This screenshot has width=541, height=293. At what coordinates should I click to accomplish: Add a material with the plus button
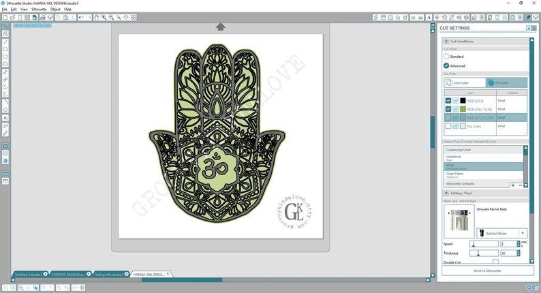(513, 185)
